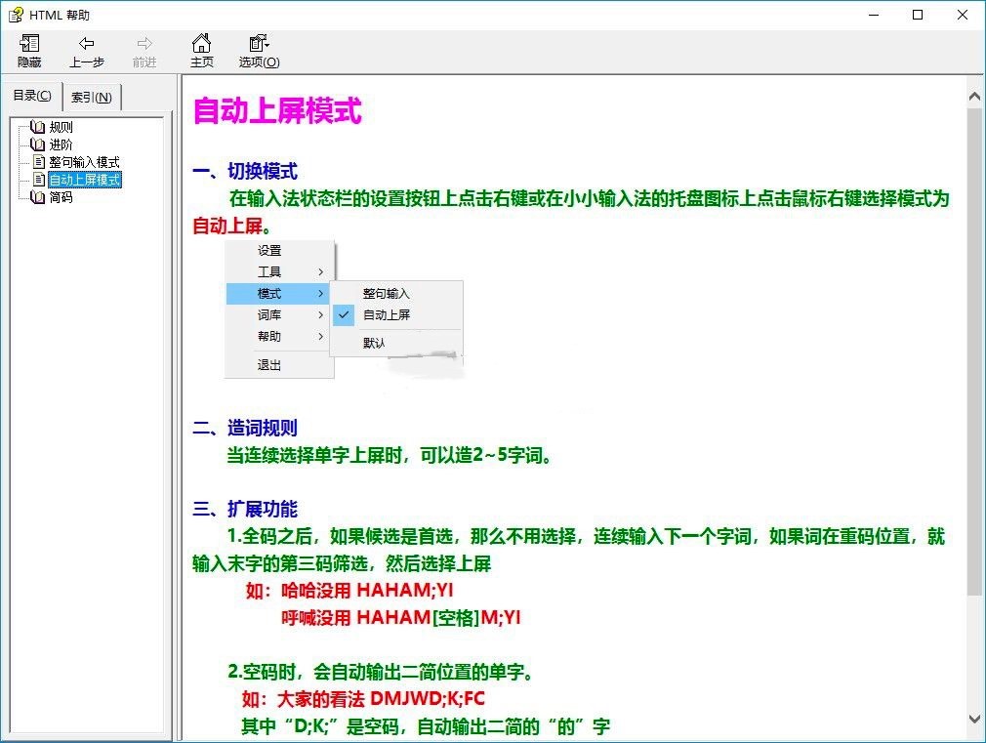The height and width of the screenshot is (743, 986).
Task: Click the book icon beside 简码
Action: (38, 197)
